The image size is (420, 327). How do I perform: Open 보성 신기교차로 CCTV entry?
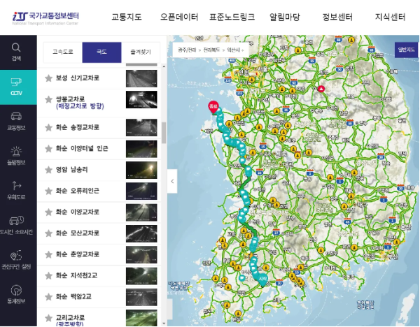99,78
